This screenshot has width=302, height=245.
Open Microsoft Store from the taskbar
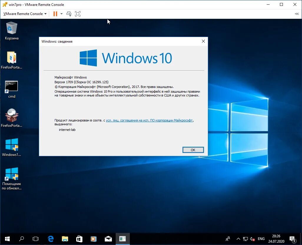(x=79, y=239)
